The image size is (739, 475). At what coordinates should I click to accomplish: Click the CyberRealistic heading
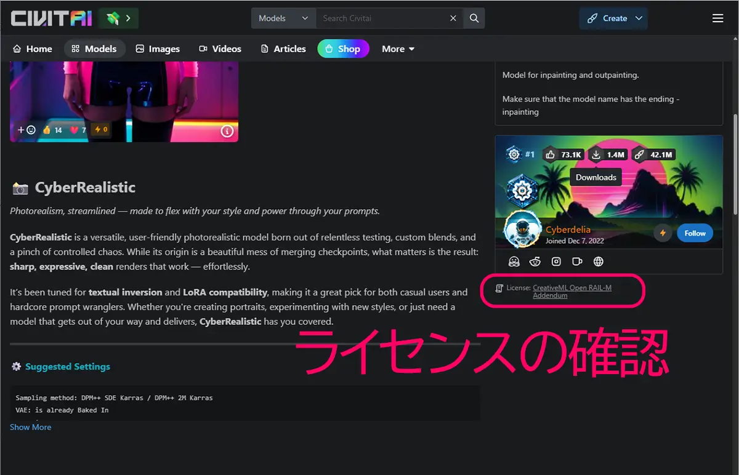(x=85, y=188)
